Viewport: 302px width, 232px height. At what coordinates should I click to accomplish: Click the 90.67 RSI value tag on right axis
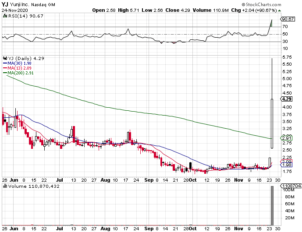[x=288, y=19]
